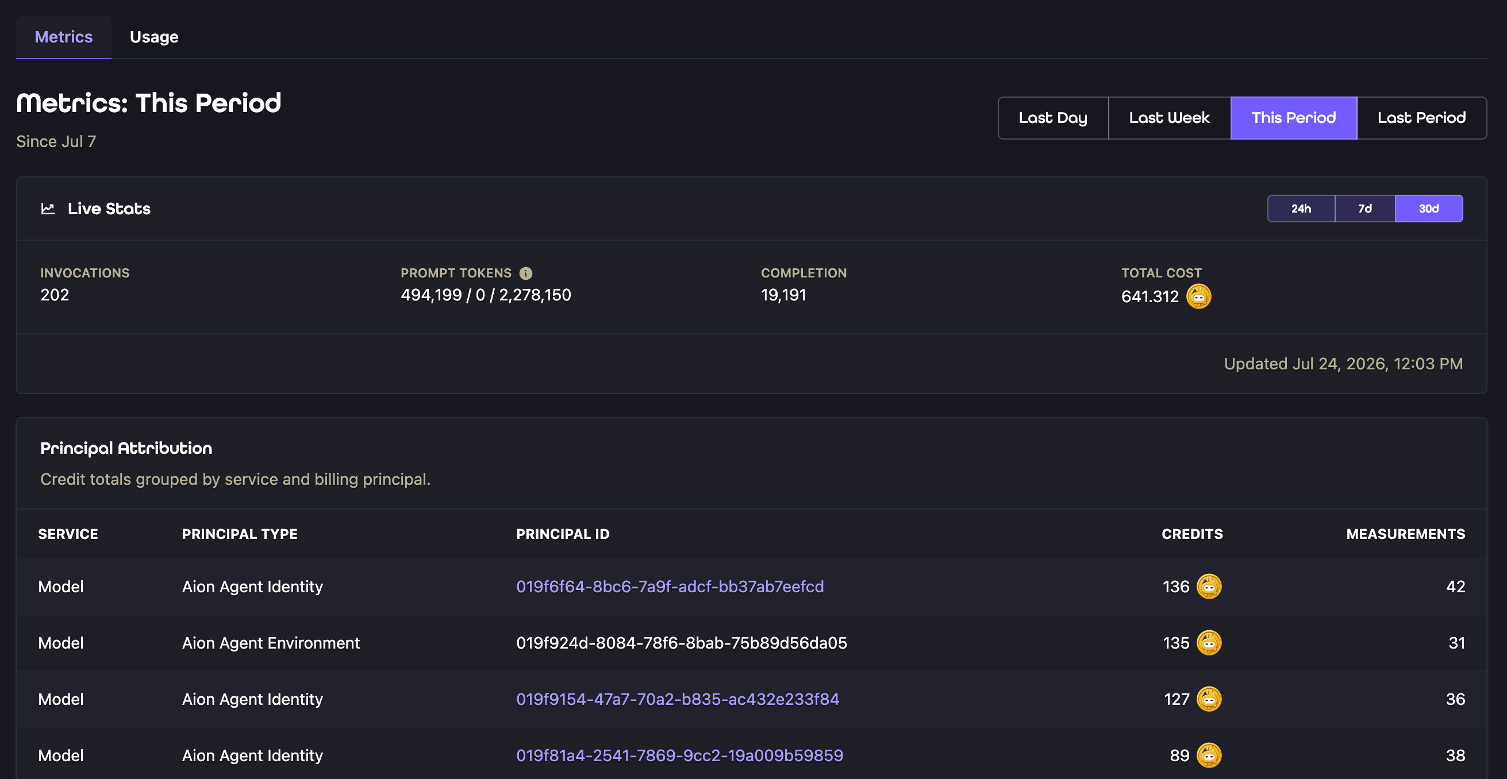Click the PROMPT TOKENS label

click(x=456, y=273)
